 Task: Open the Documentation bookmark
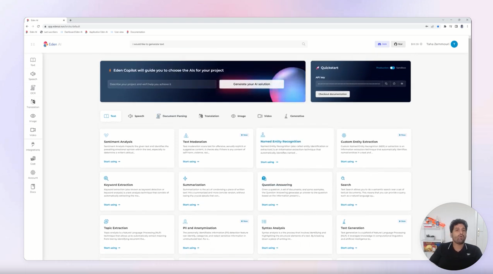click(136, 32)
